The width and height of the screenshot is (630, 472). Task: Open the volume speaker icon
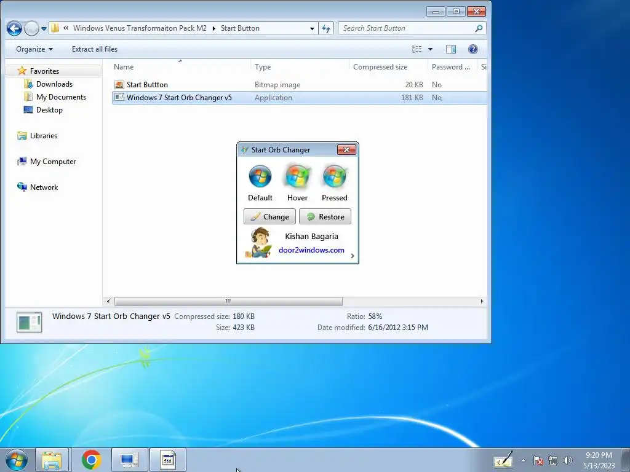[568, 461]
